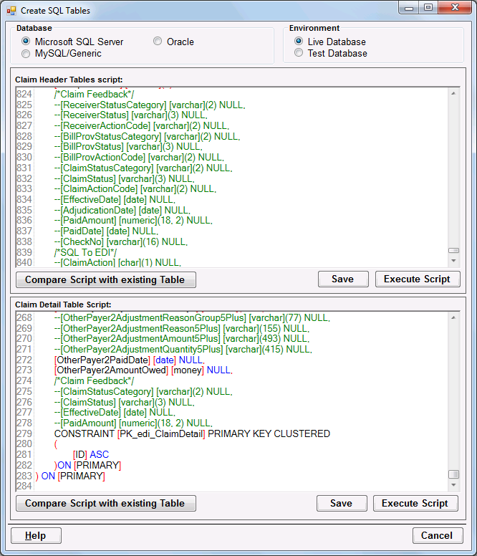Click the header [PaidAmount] line 836

[133, 221]
